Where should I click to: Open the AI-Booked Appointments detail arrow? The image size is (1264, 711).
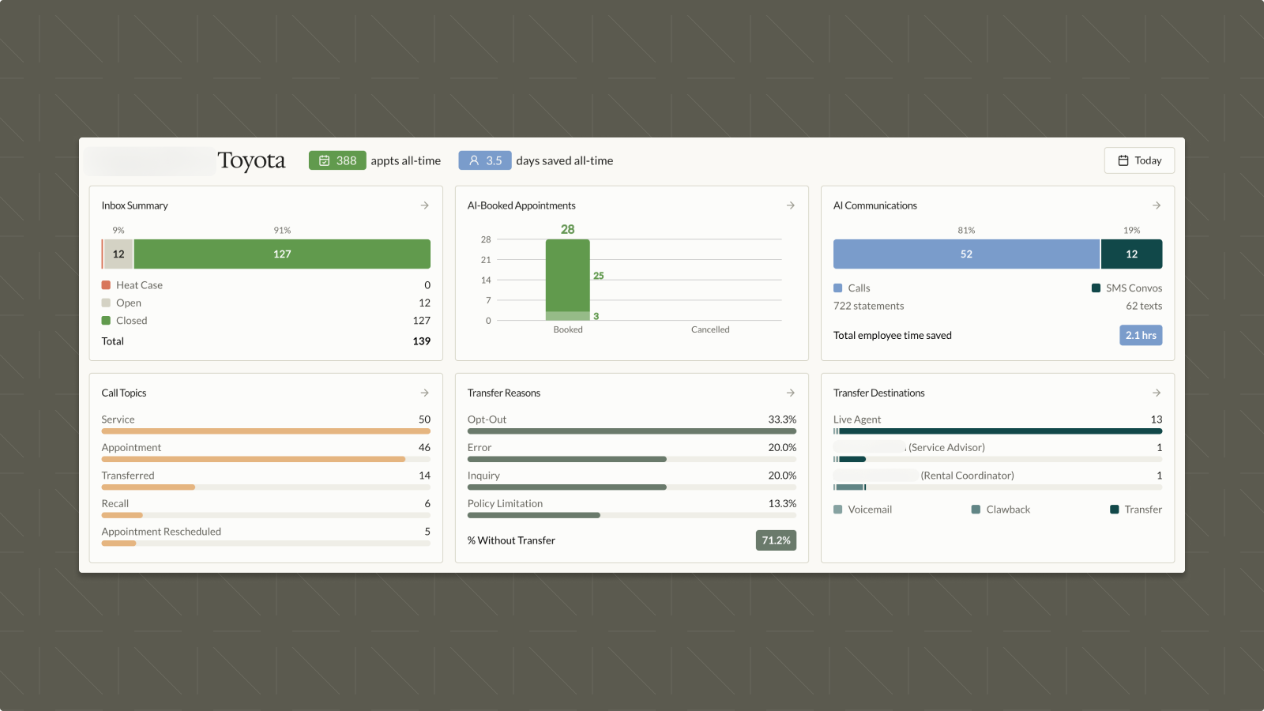click(x=790, y=205)
